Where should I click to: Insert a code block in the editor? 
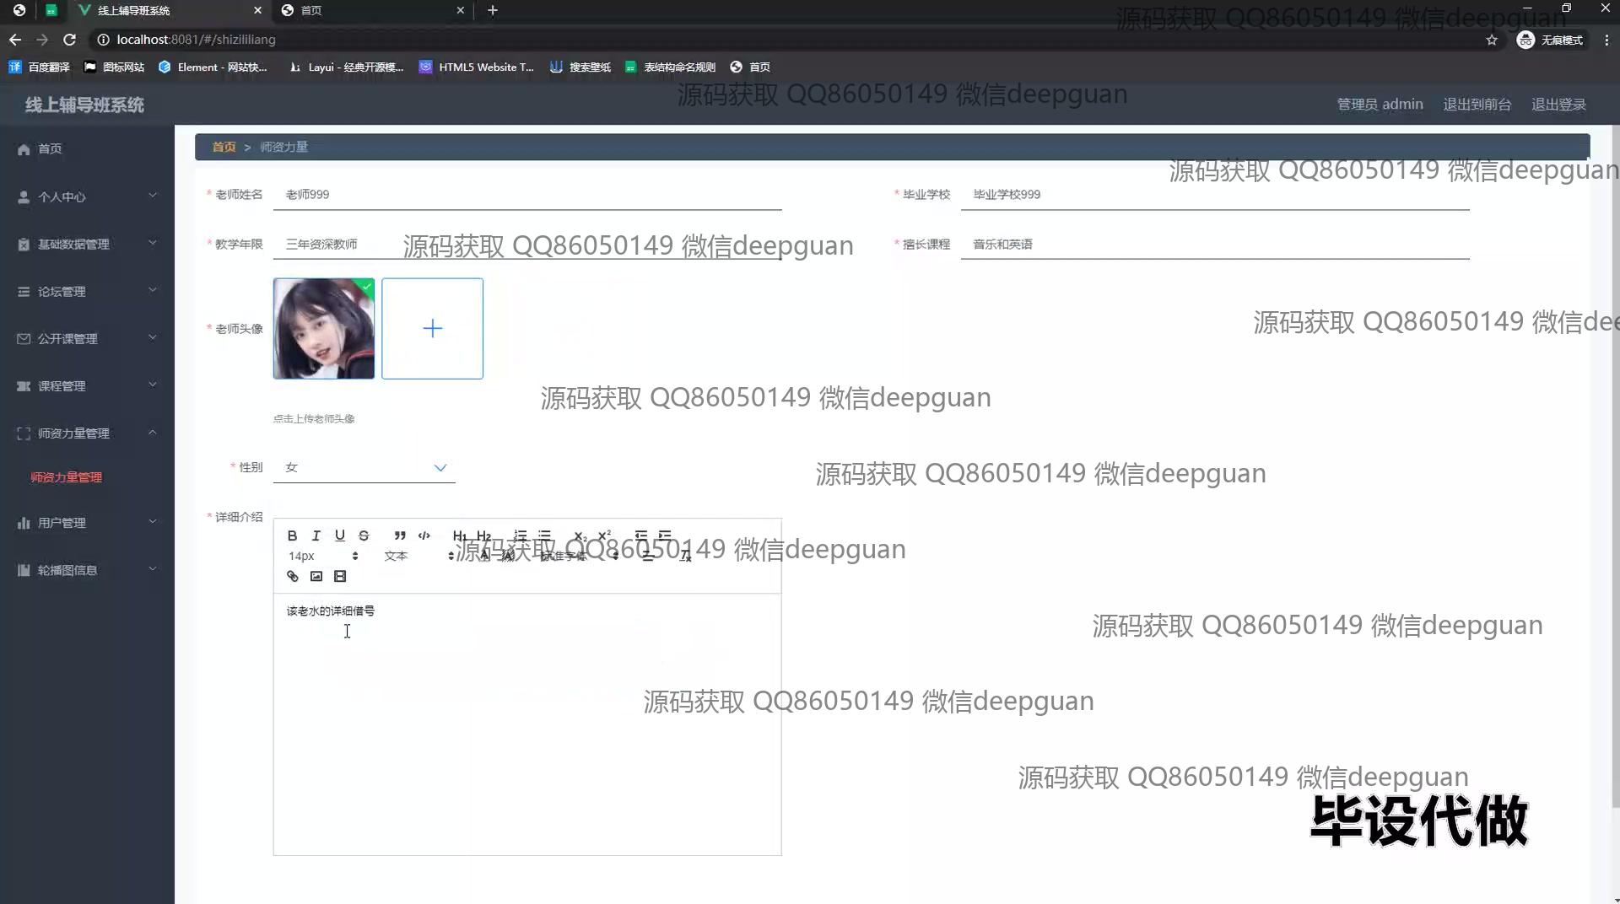point(424,535)
